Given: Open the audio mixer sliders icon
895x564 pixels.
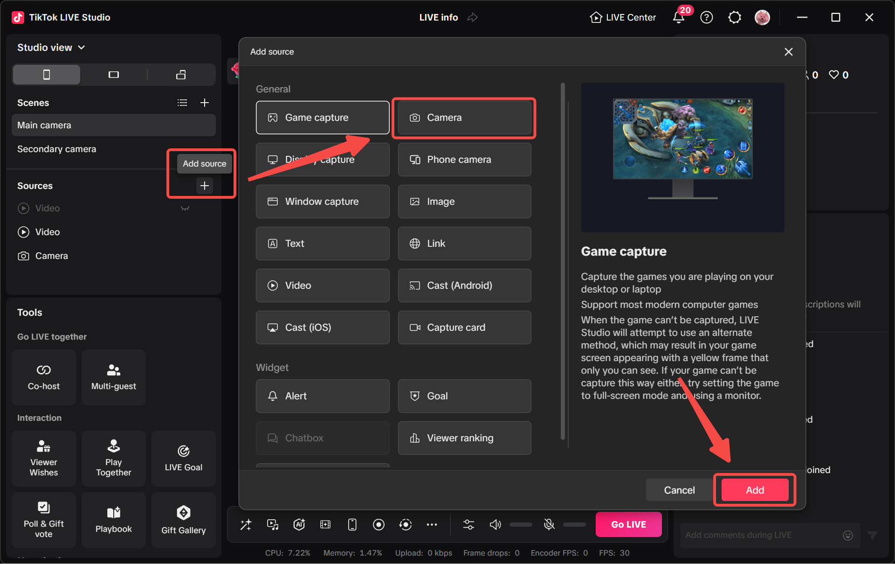Looking at the screenshot, I should (469, 524).
